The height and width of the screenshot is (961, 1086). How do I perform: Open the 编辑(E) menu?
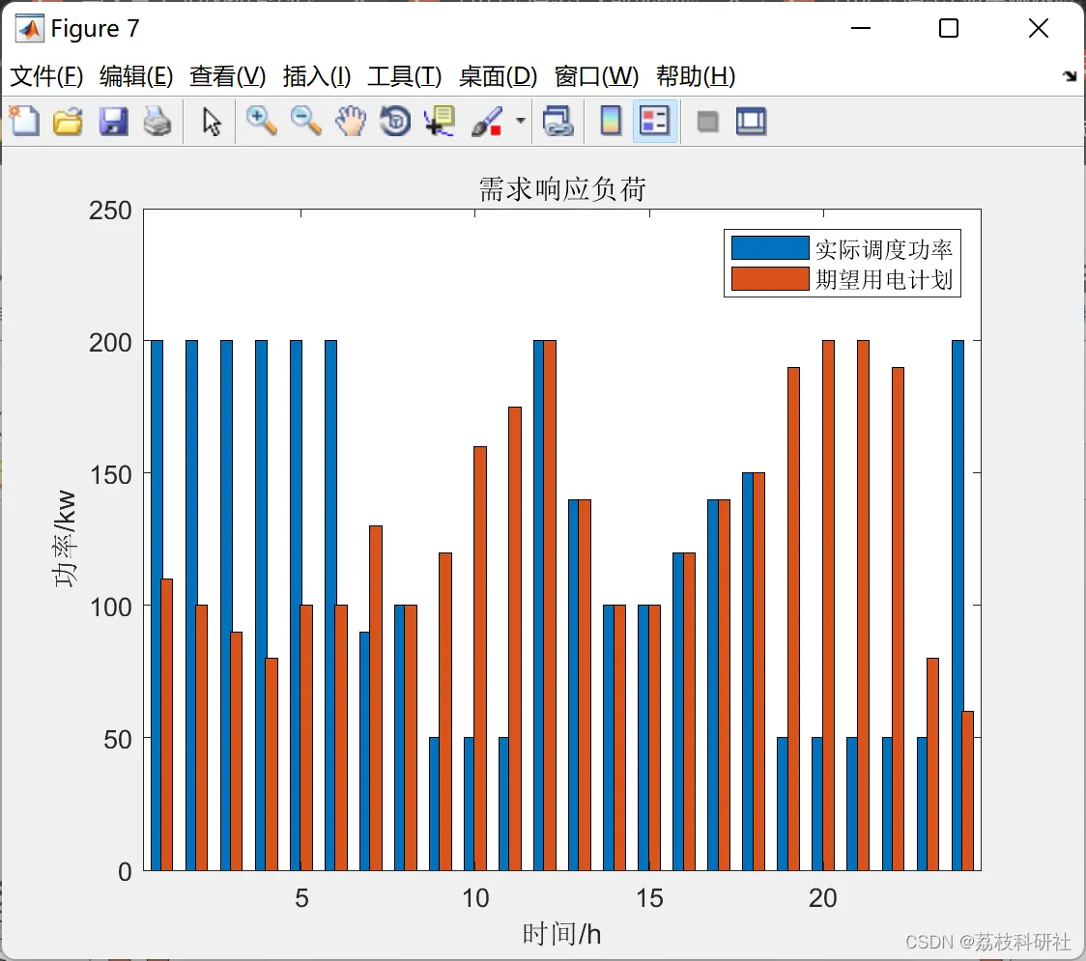[x=135, y=76]
